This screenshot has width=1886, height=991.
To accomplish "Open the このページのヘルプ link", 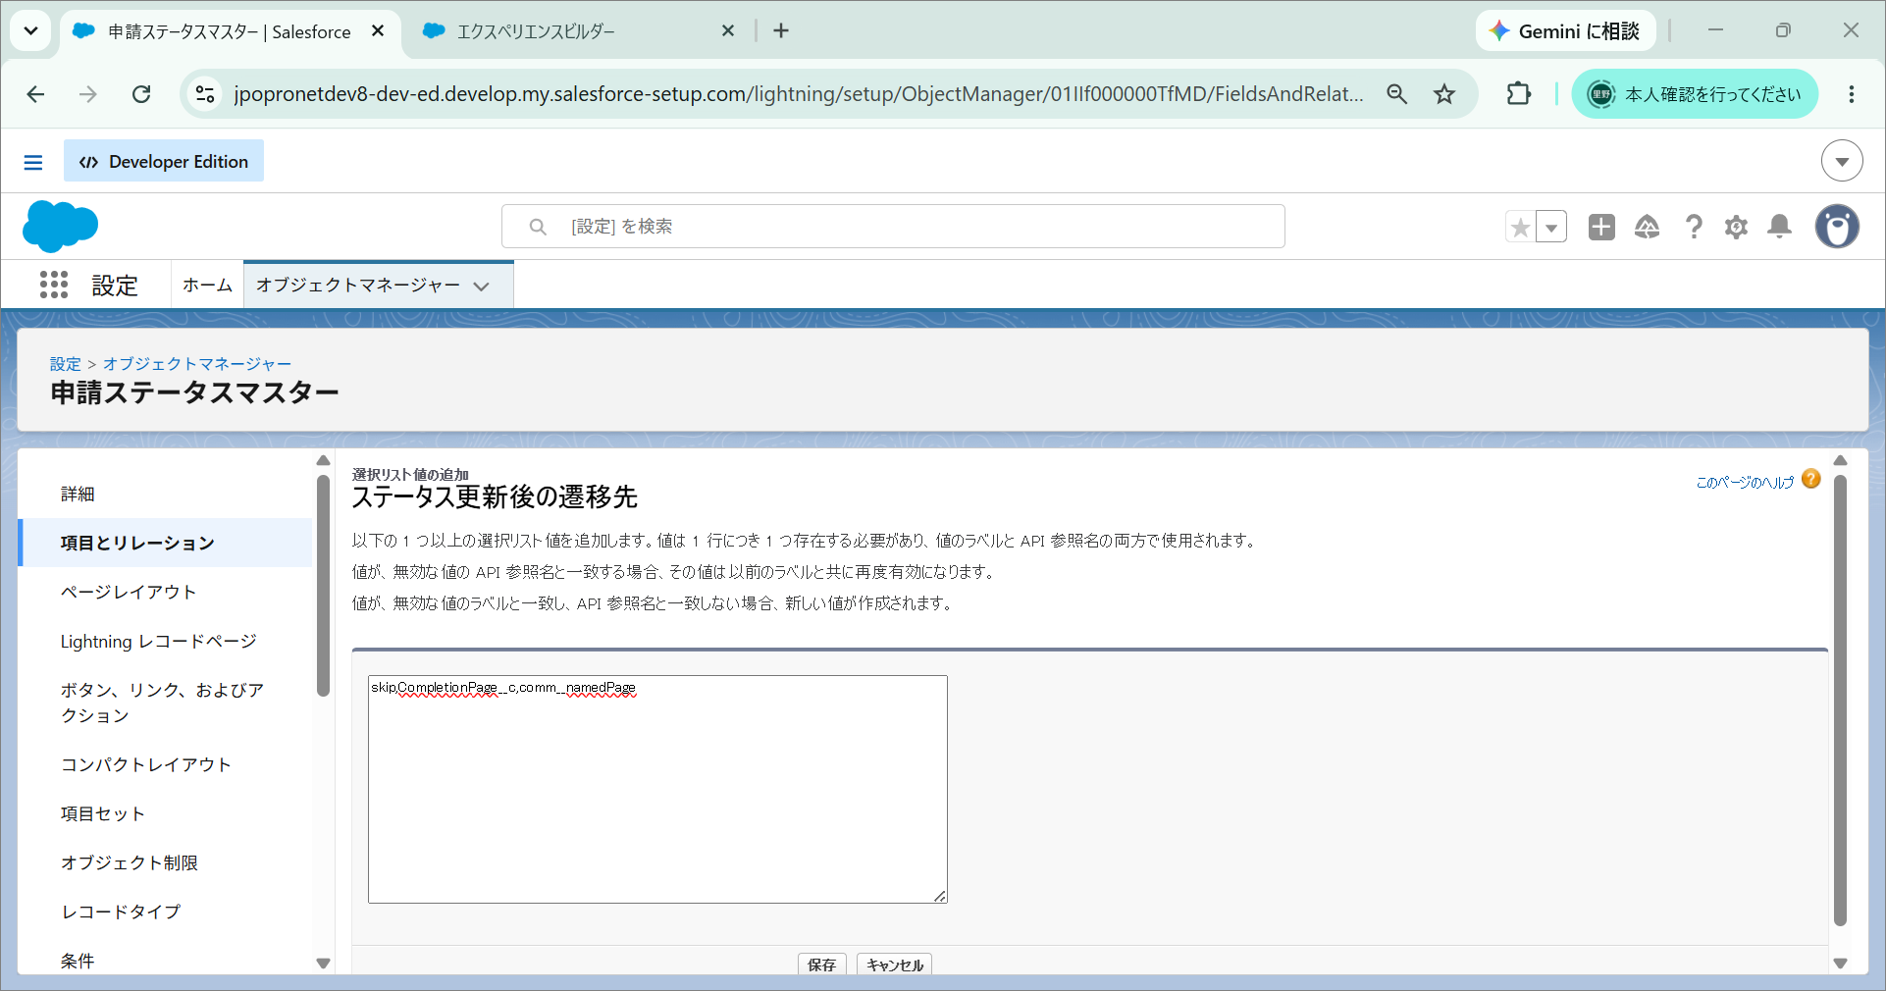I will click(1745, 482).
